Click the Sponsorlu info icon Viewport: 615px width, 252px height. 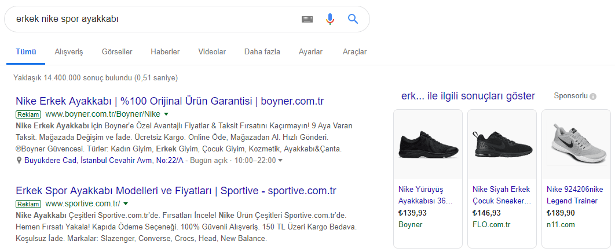tap(593, 97)
